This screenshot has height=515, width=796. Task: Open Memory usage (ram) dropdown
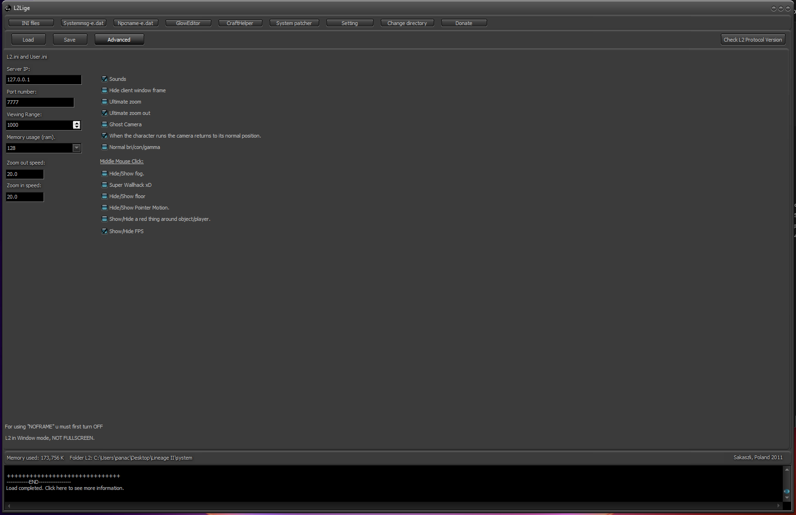coord(77,148)
